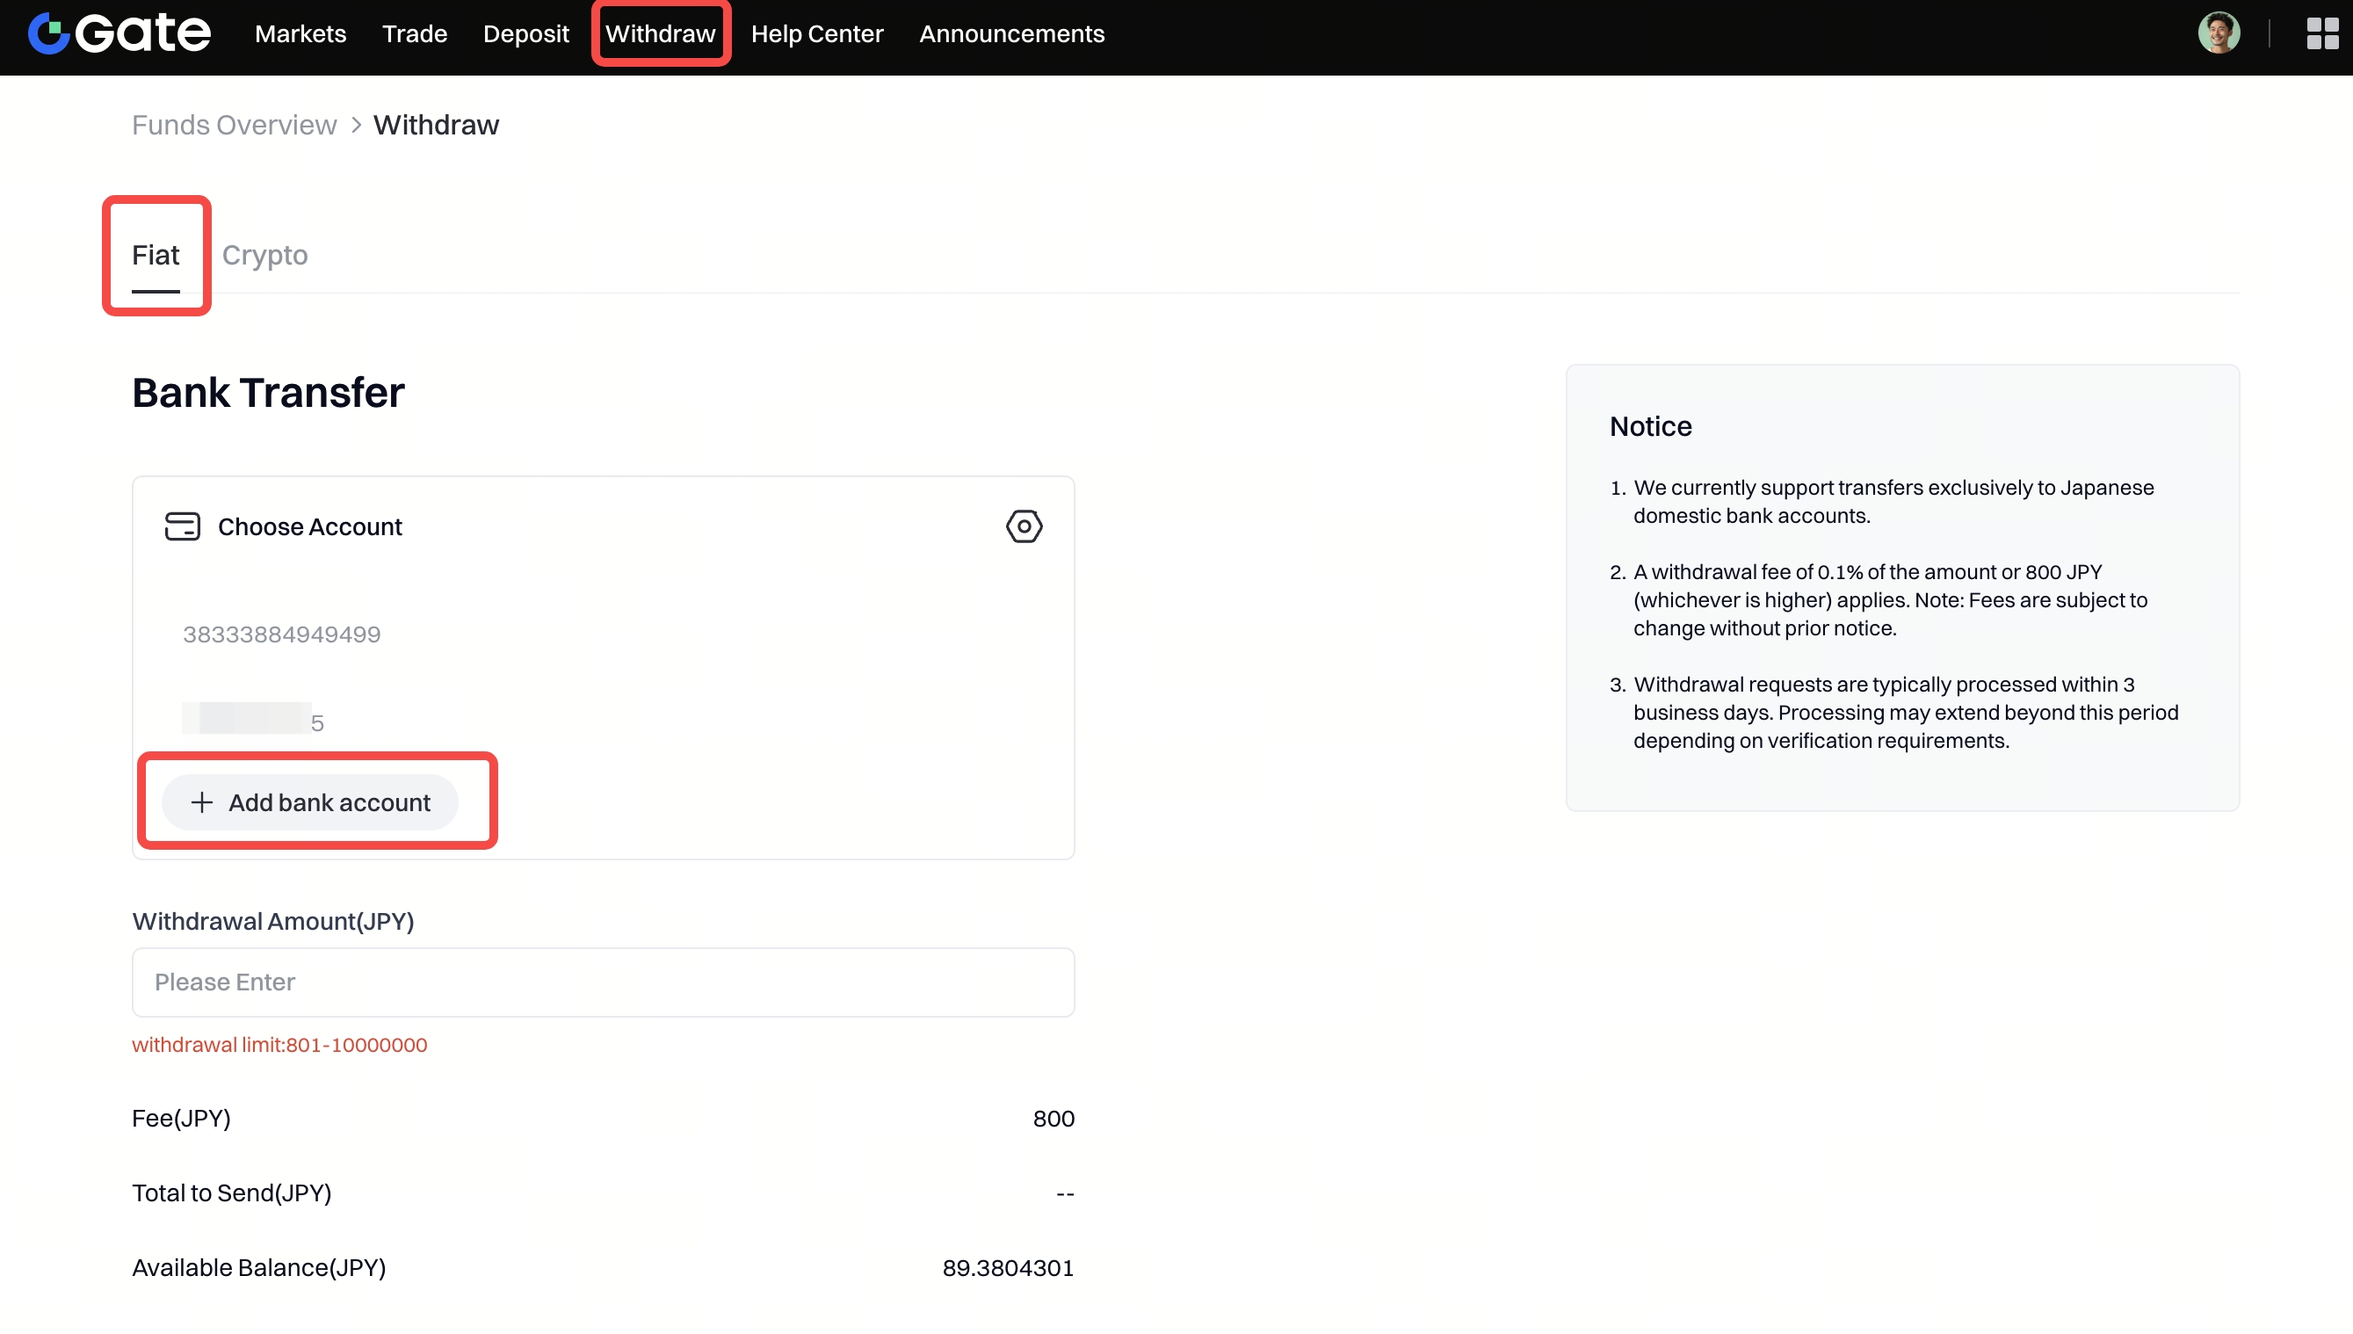The width and height of the screenshot is (2353, 1334).
Task: Go back to Funds Overview breadcrumb
Action: click(x=234, y=126)
